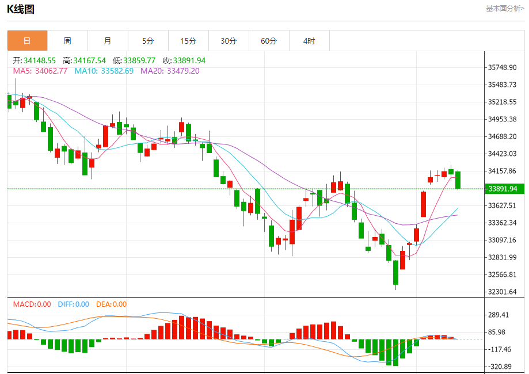The image size is (529, 374).
Task: Click the 34688.20 price axis label
Action: 503,136
